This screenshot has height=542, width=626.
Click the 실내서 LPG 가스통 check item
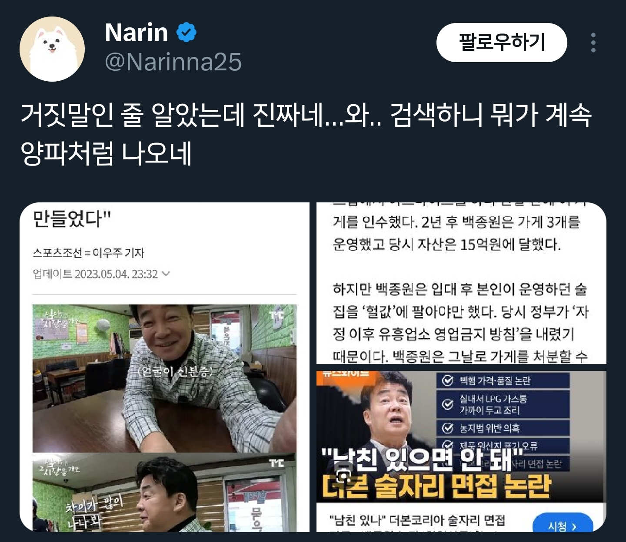coord(503,404)
